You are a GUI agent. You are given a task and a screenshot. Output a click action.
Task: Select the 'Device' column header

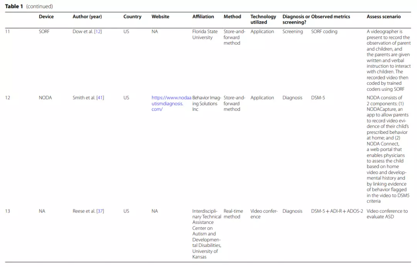click(x=46, y=17)
